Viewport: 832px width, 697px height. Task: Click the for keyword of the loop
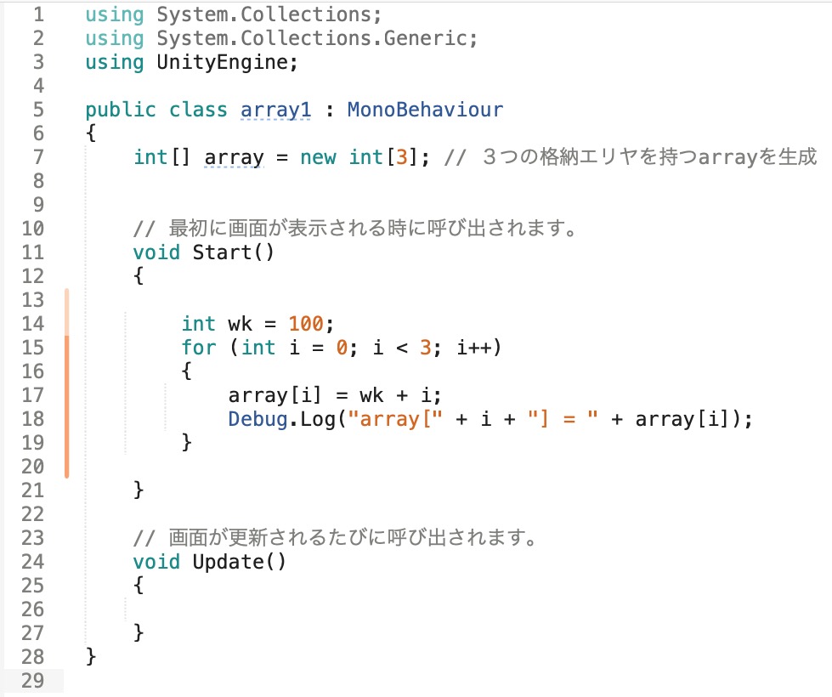pyautogui.click(x=199, y=347)
